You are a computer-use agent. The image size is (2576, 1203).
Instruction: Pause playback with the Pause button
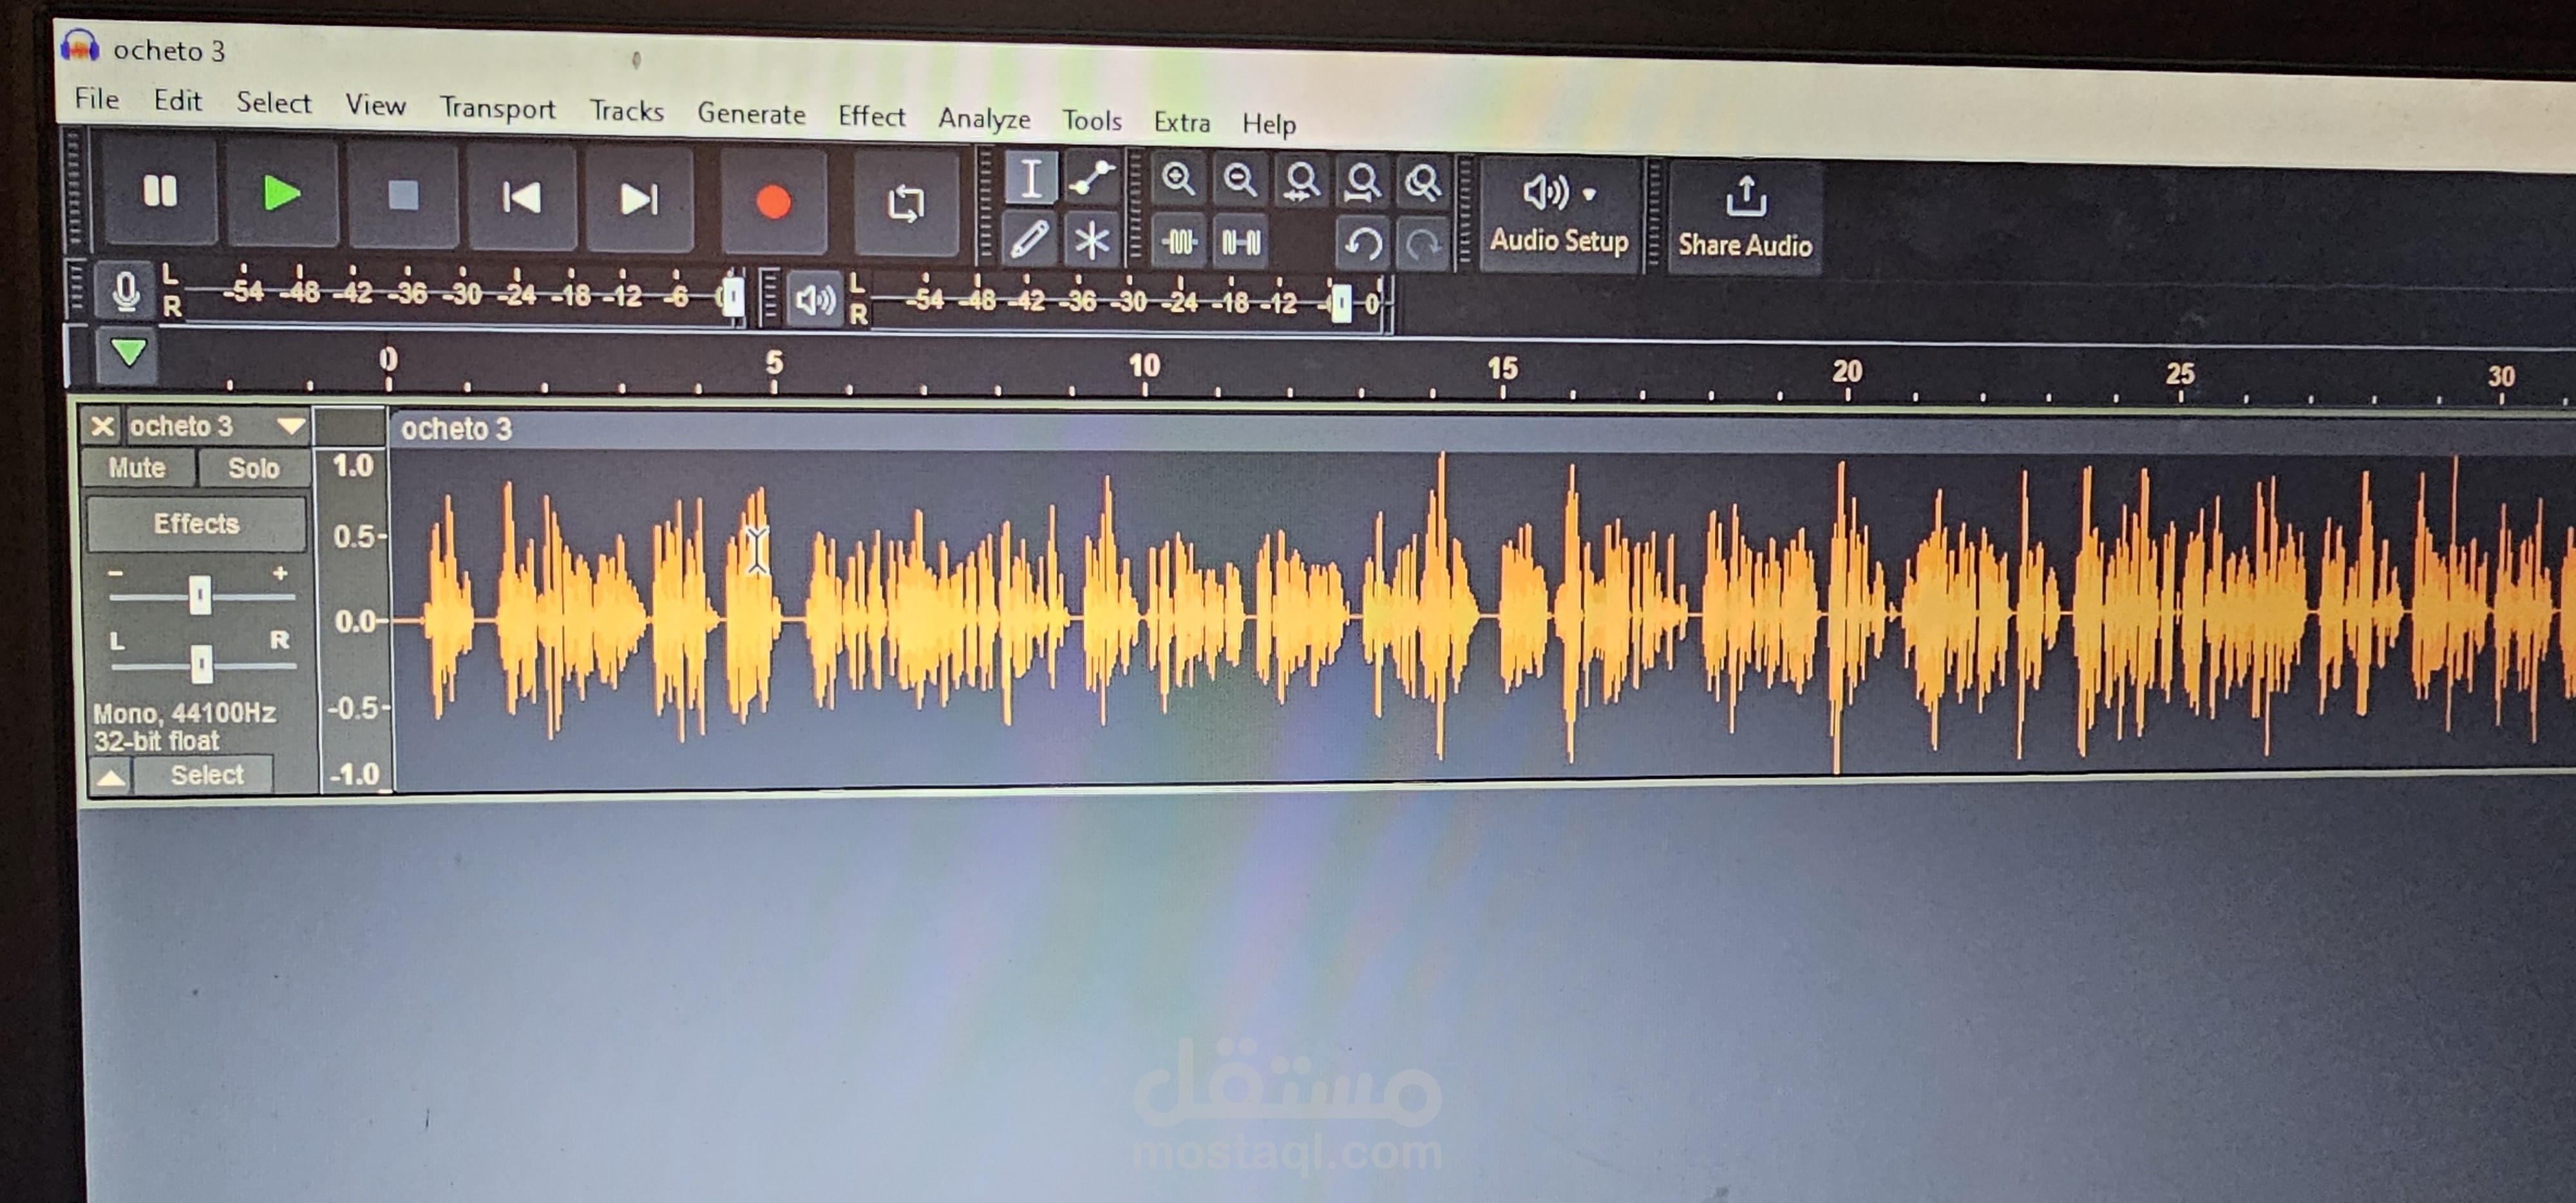(x=160, y=191)
